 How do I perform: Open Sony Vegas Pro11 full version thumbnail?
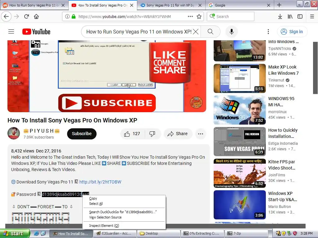[x=240, y=141]
